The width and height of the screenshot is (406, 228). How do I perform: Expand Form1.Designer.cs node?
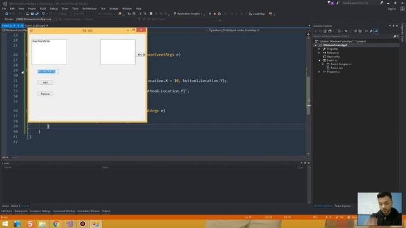(x=323, y=64)
